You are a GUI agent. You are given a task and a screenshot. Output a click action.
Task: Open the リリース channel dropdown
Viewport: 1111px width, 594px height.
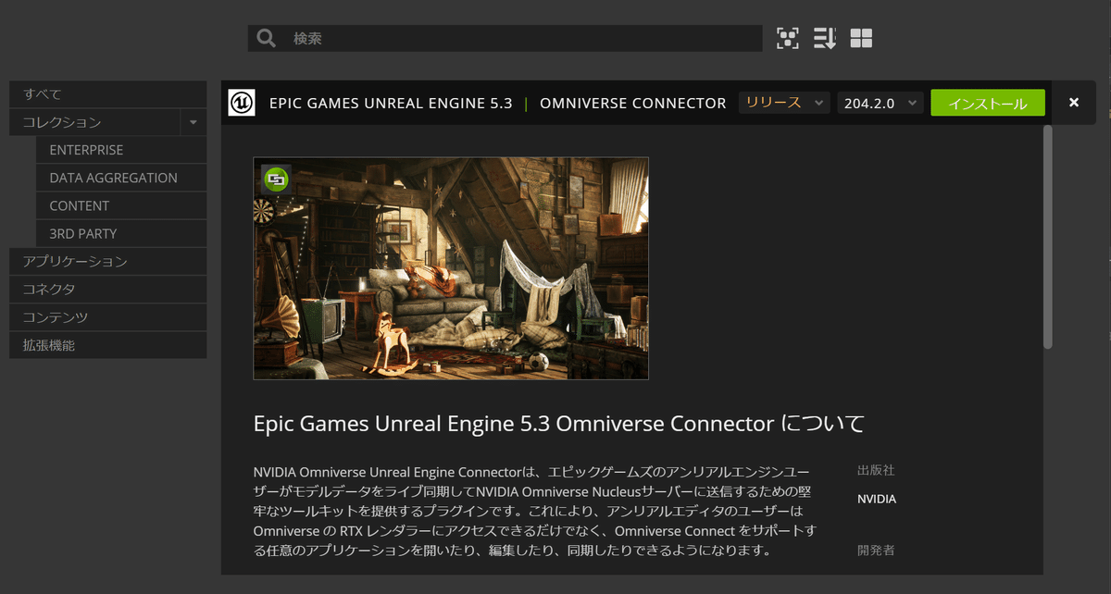coord(782,103)
